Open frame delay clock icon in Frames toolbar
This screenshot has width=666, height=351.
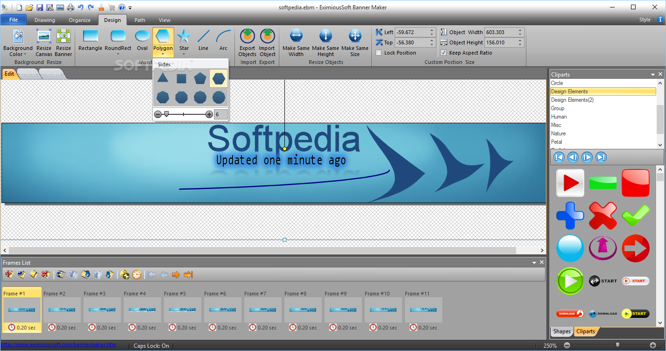coord(137,274)
